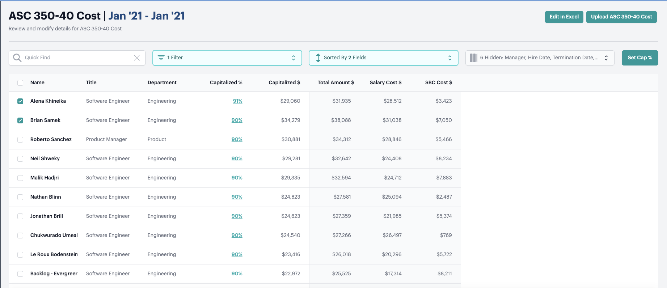Check the Nathan Blinn row checkbox
667x288 pixels.
pyautogui.click(x=20, y=197)
